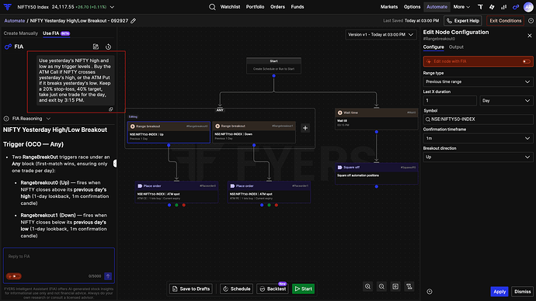Click the Last X duration field

click(x=450, y=101)
